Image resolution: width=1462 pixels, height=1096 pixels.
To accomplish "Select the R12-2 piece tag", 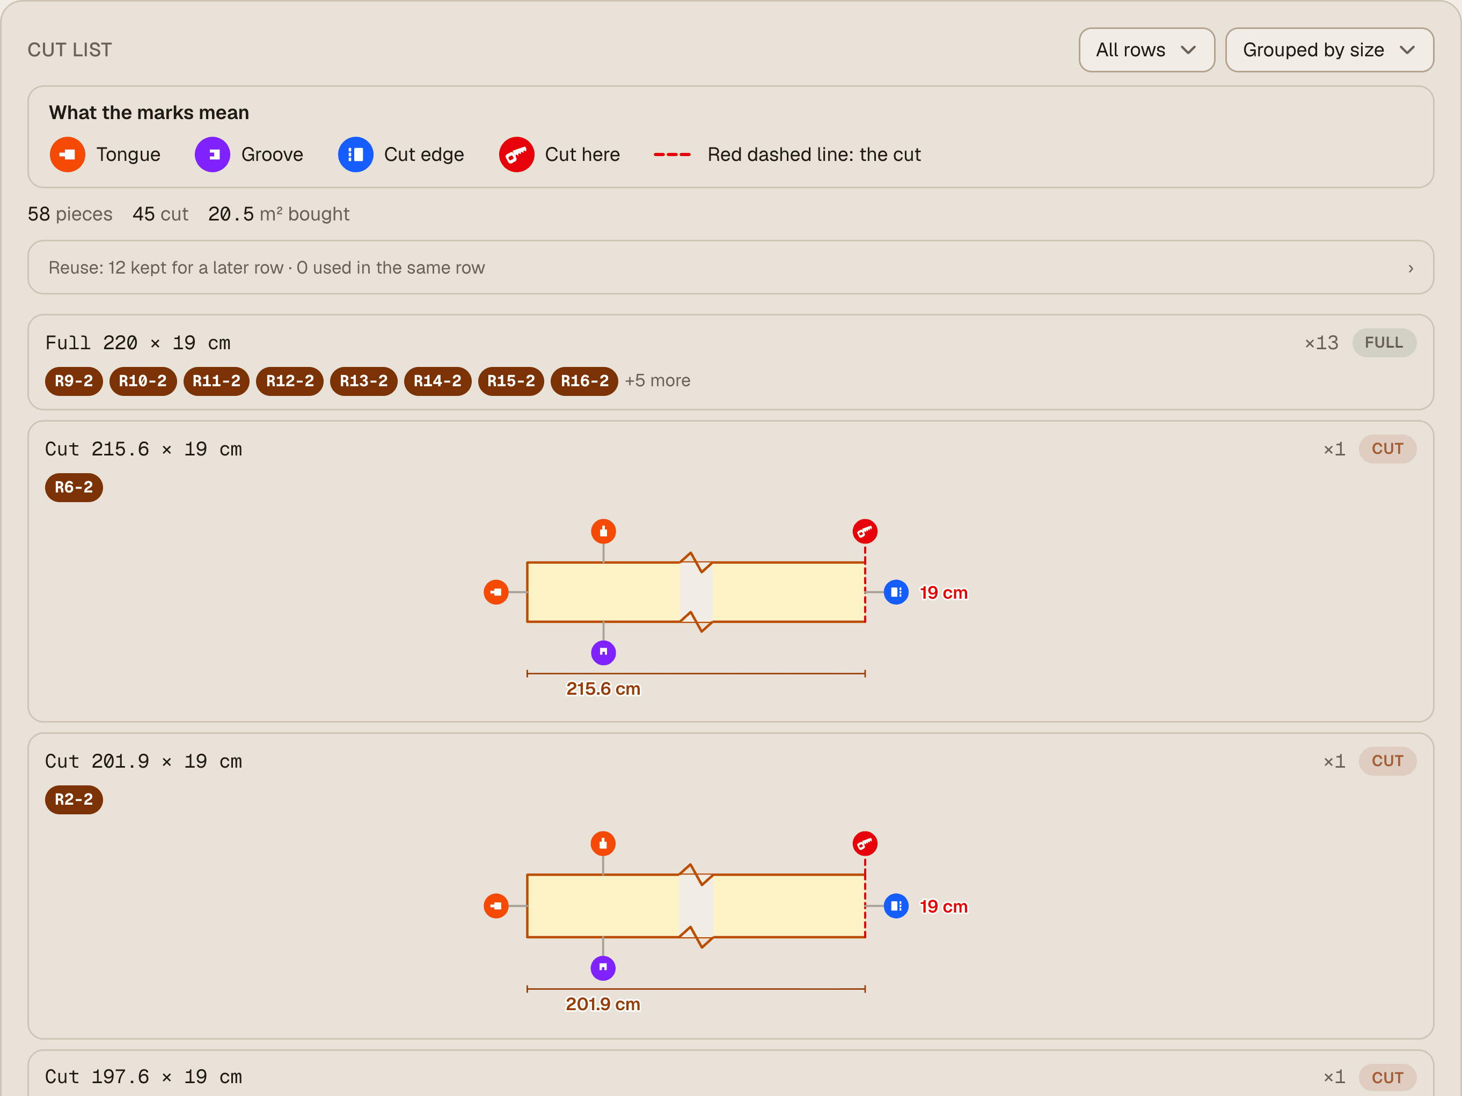I will click(289, 381).
